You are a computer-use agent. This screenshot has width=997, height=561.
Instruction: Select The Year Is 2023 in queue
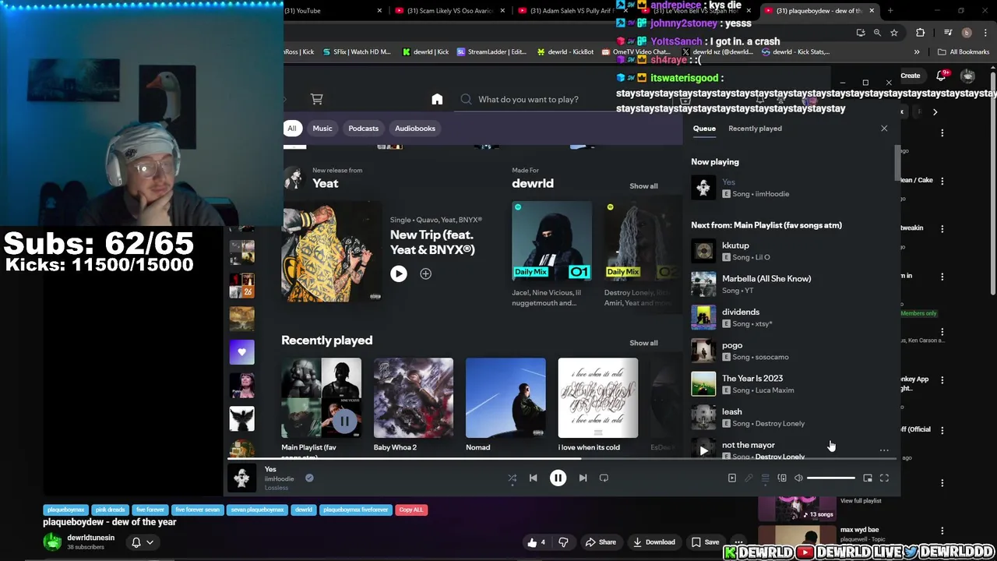coord(791,384)
